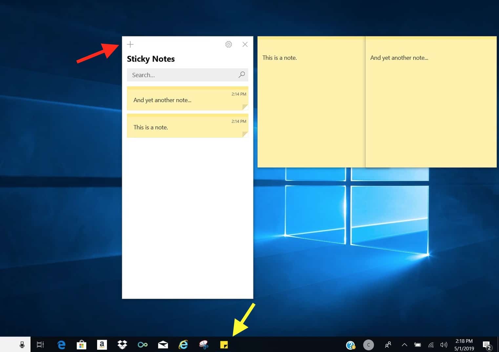Image resolution: width=499 pixels, height=352 pixels.
Task: Open the Microsoft Store
Action: coord(81,344)
